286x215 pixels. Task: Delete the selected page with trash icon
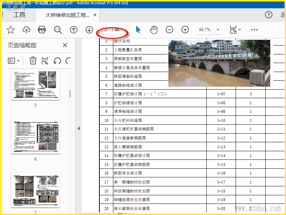point(33,61)
